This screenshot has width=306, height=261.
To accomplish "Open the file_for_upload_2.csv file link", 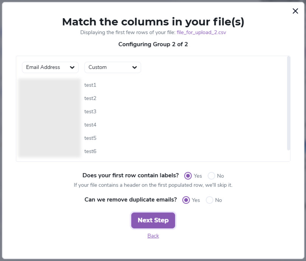I will tap(201, 32).
